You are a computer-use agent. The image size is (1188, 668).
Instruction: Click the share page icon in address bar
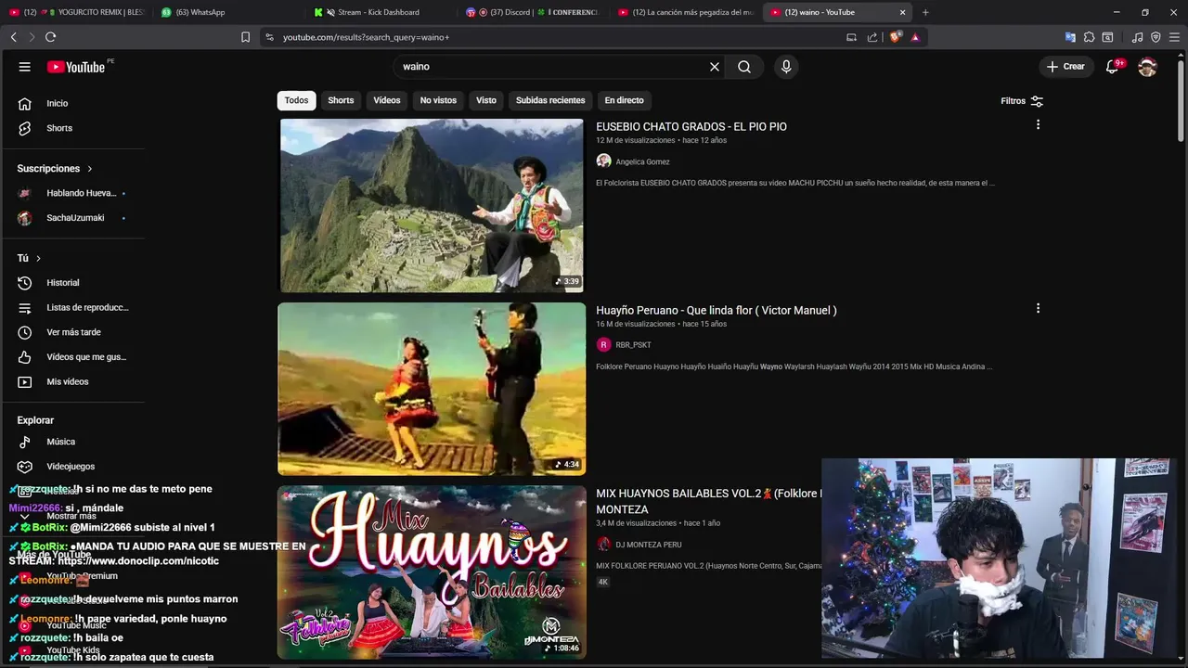[x=872, y=37]
